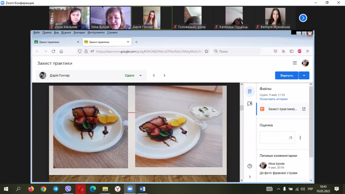Click the blue Вернуть button
The width and height of the screenshot is (345, 194).
[x=287, y=75]
